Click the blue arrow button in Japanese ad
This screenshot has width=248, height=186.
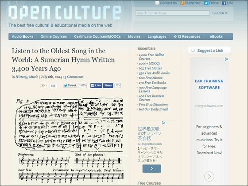coord(151,169)
